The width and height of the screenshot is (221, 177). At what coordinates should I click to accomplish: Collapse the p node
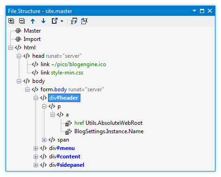pyautogui.click(x=44, y=106)
